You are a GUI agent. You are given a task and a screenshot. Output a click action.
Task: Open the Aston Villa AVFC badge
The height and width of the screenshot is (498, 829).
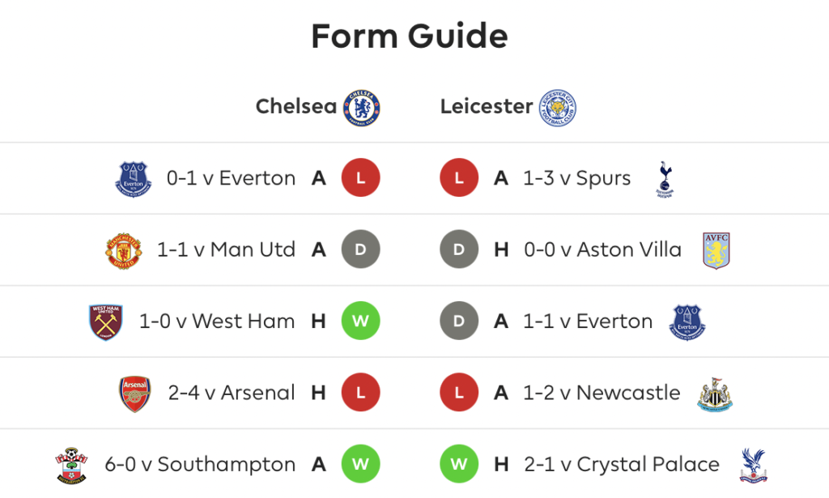(x=716, y=250)
